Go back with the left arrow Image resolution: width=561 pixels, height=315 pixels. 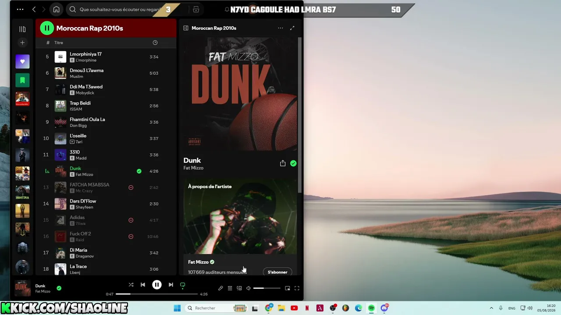[x=34, y=9]
